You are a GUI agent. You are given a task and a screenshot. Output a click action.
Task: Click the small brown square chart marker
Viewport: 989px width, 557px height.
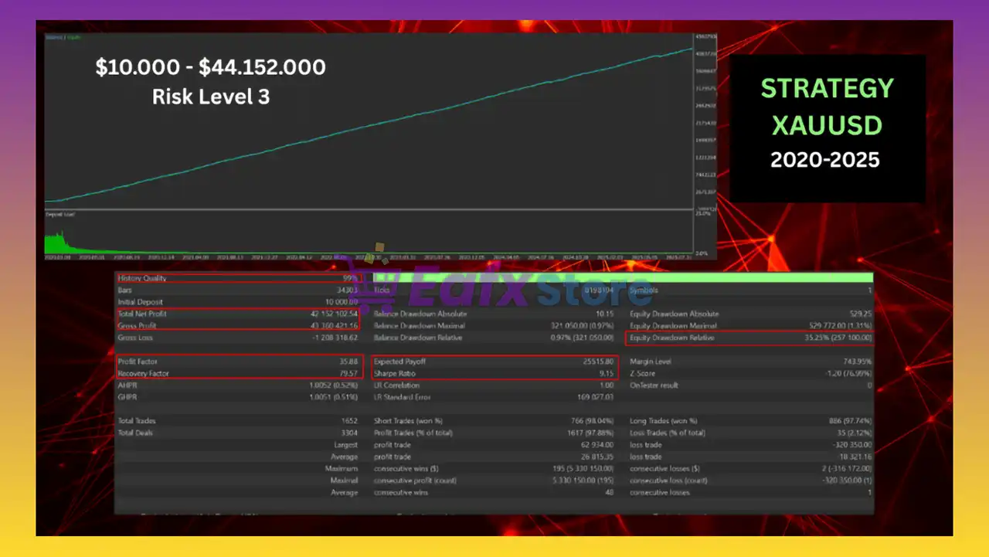379,247
